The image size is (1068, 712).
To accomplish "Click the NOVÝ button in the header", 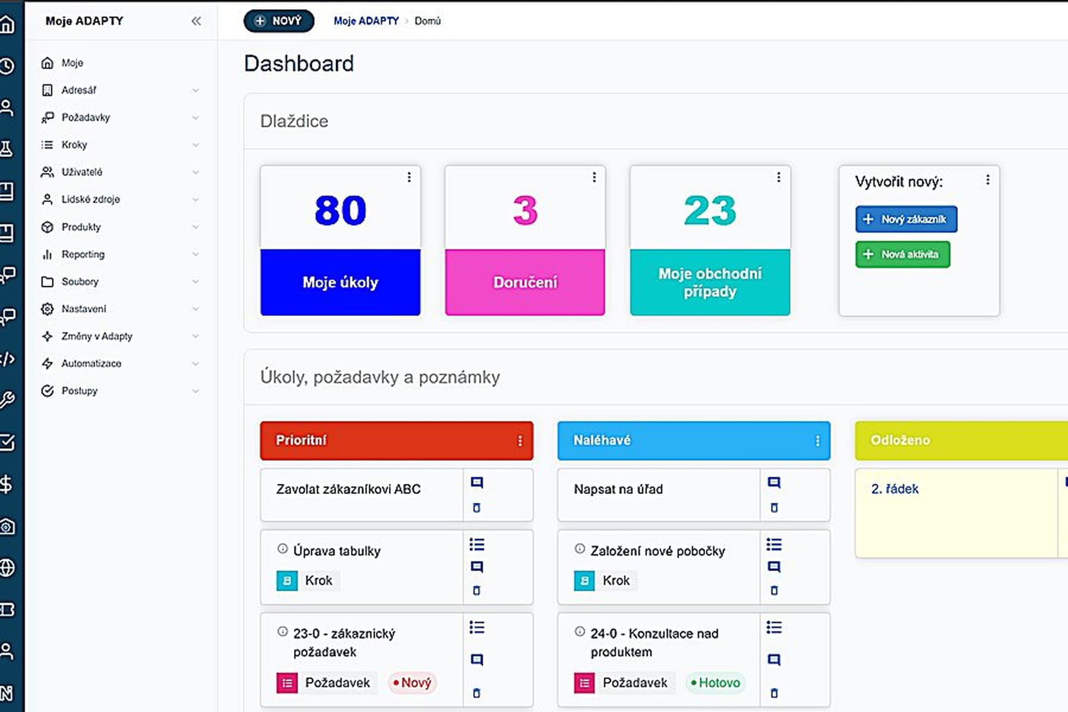I will click(x=278, y=21).
